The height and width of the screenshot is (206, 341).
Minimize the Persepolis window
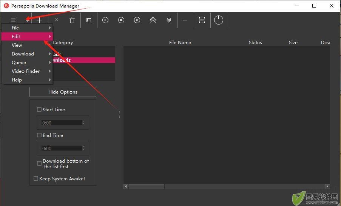(297, 6)
